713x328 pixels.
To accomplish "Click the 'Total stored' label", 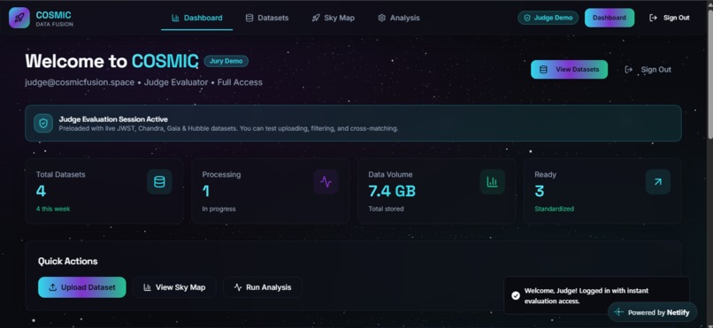I will [x=386, y=209].
